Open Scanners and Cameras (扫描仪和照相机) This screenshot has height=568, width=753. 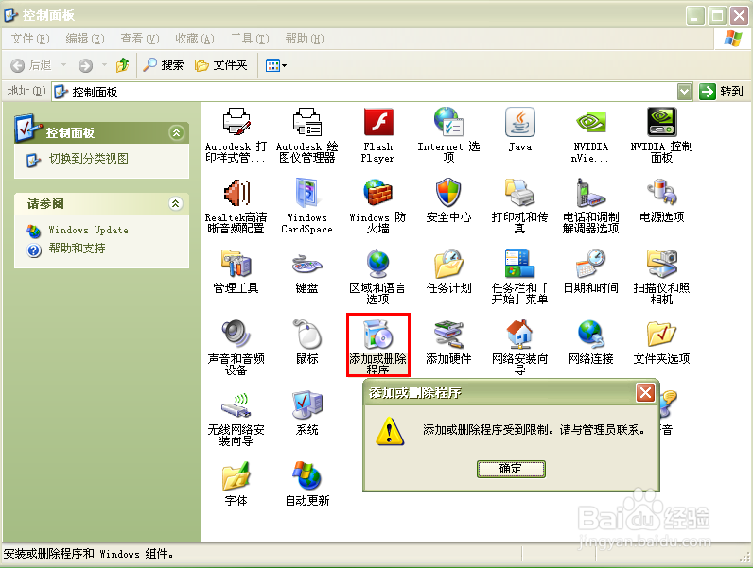(661, 277)
